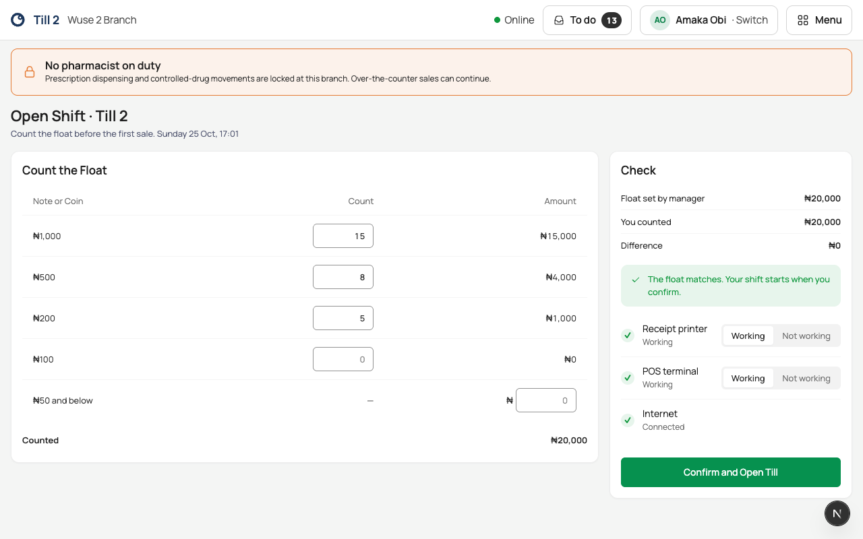Click the Note or Coin column header
The height and width of the screenshot is (539, 863).
point(58,201)
